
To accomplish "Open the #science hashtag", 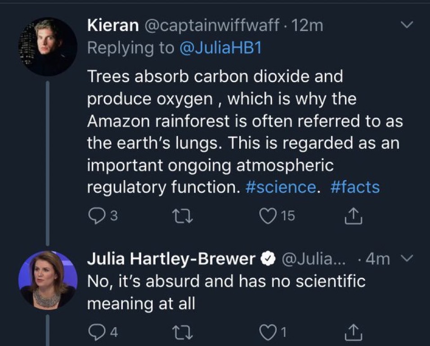I will click(x=281, y=187).
